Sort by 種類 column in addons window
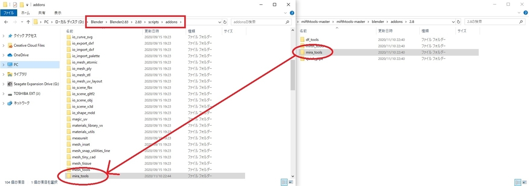 [192, 31]
